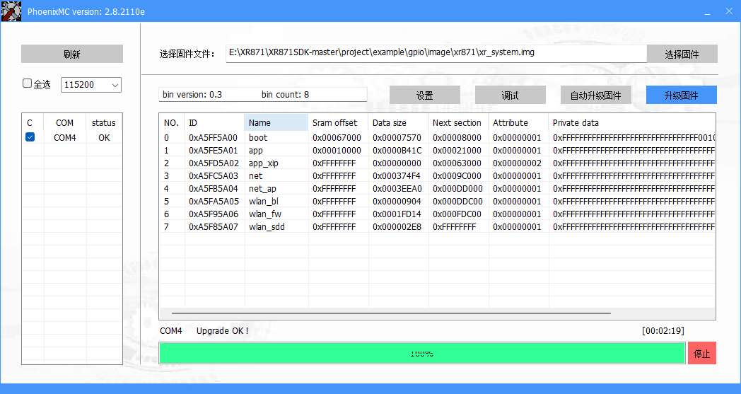Click Sram offset 0x00067000
The image size is (741, 394).
click(337, 138)
